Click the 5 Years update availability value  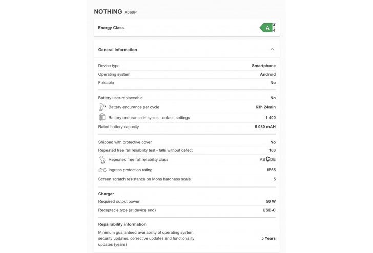268,238
